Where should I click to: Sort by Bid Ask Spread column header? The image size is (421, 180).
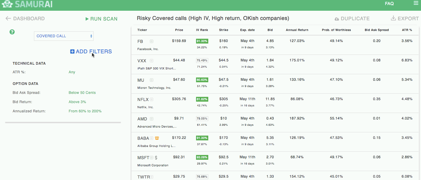click(x=377, y=30)
